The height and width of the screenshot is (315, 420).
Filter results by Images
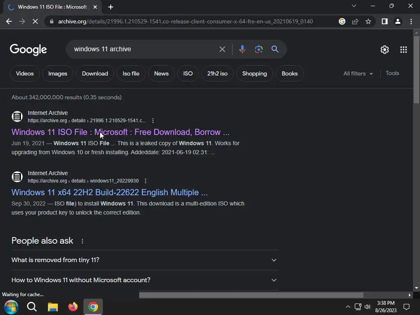(x=57, y=73)
